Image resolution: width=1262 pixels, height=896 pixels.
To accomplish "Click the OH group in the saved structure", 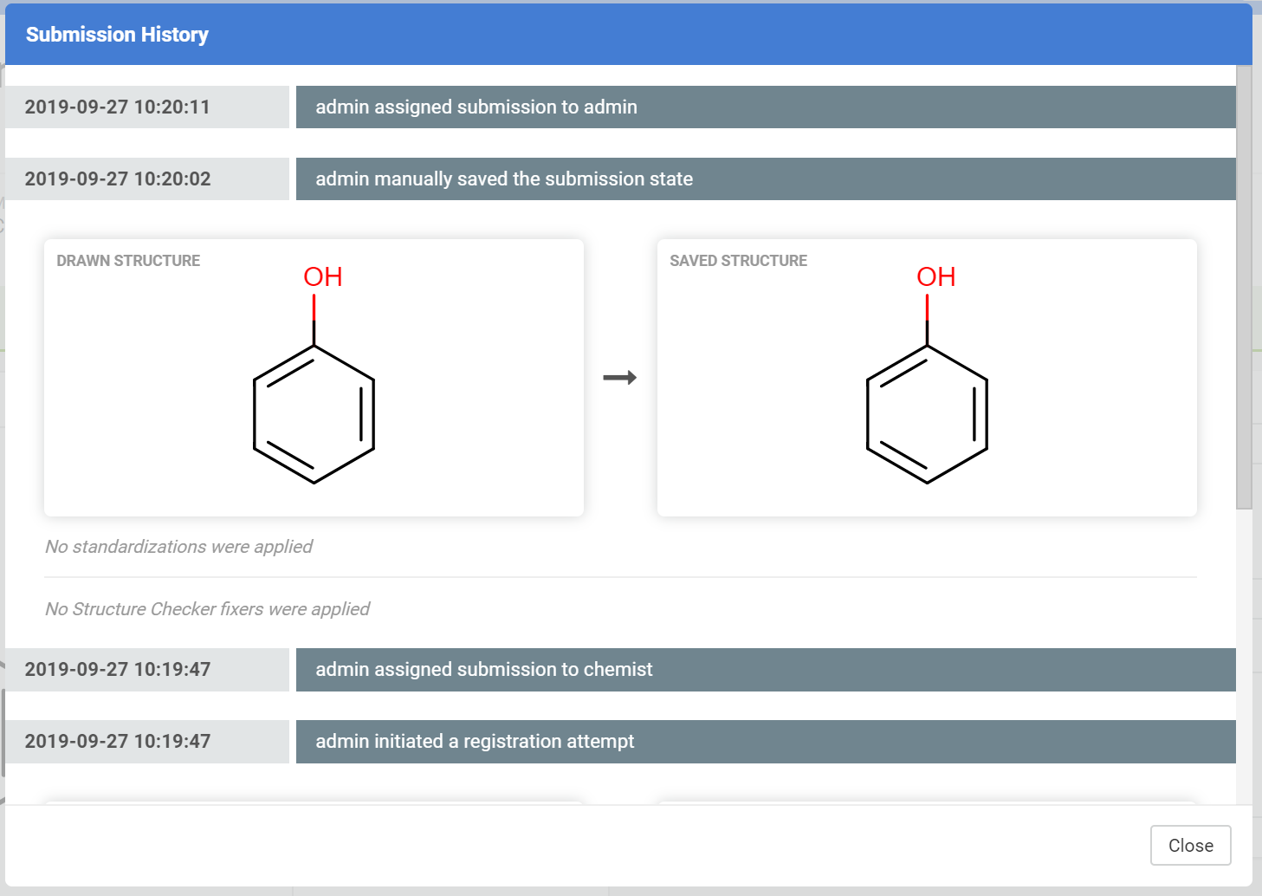I will 935,277.
